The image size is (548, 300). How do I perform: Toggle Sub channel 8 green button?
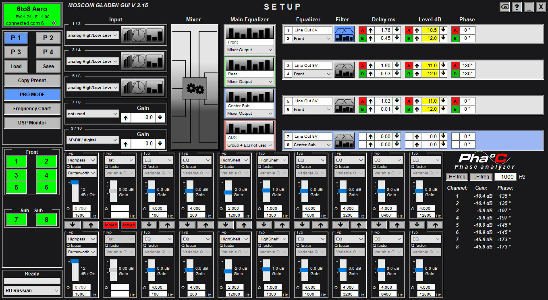46,219
